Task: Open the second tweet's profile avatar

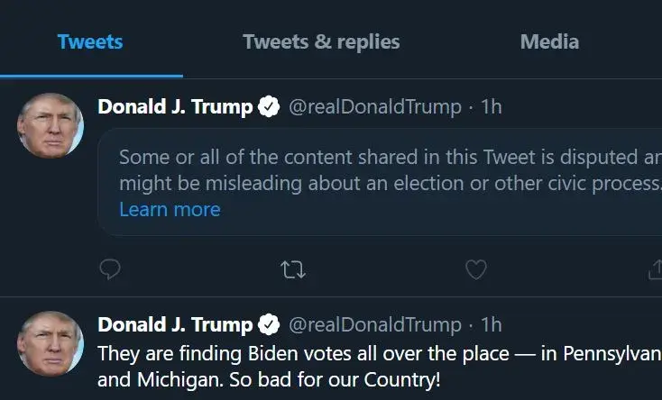Action: click(x=51, y=343)
